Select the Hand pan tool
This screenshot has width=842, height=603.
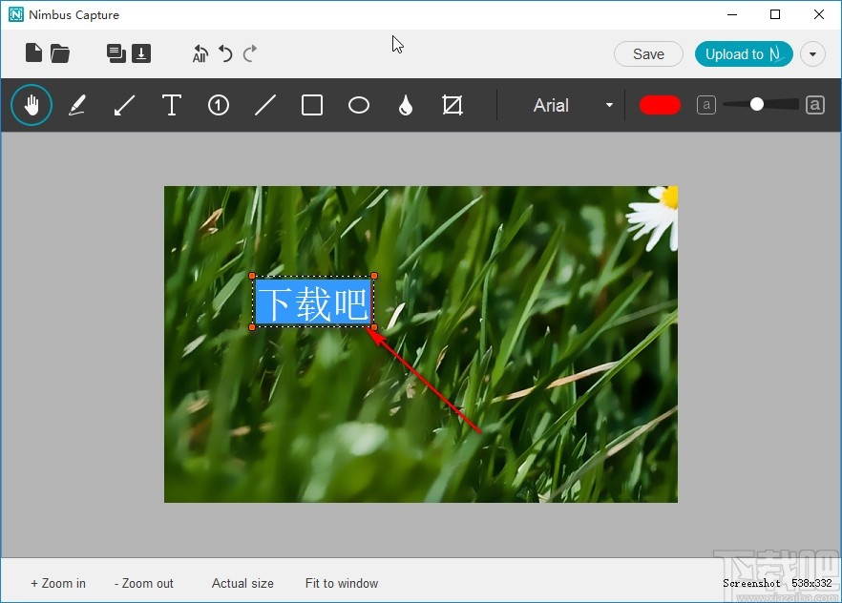pos(32,105)
